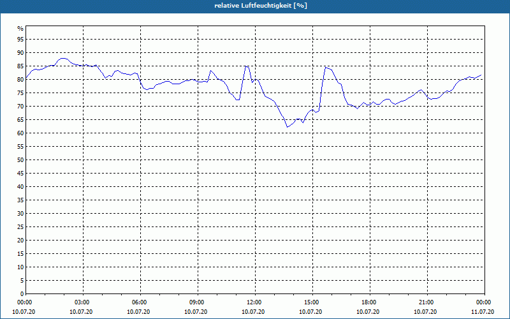Select the y-axis value '10'
This screenshot has height=319, width=510.
(x=20, y=267)
